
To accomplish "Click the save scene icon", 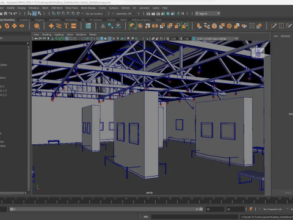I will tap(5, 13).
